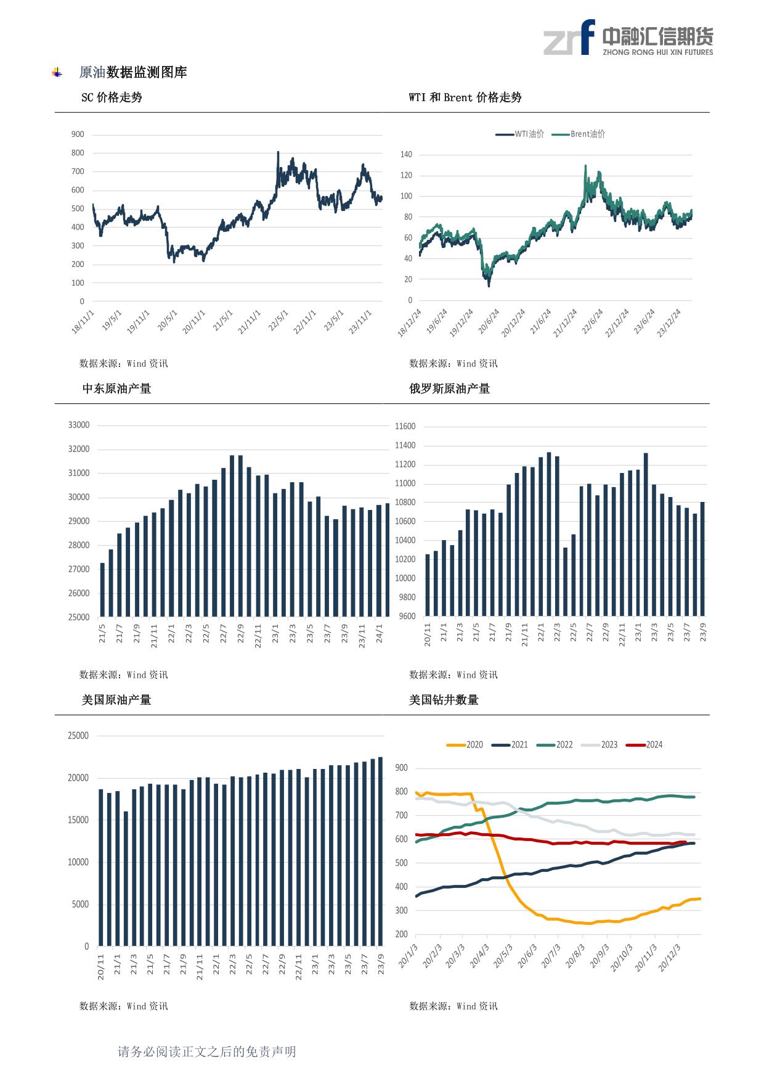
Task: Click the orange 2020 legend entry
Action: 465,745
